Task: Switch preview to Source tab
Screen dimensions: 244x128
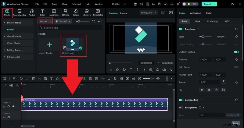Action: [x=123, y=13]
